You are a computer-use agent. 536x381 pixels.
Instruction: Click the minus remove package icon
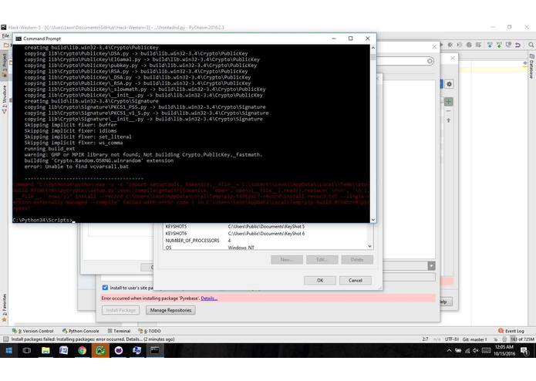point(449,111)
